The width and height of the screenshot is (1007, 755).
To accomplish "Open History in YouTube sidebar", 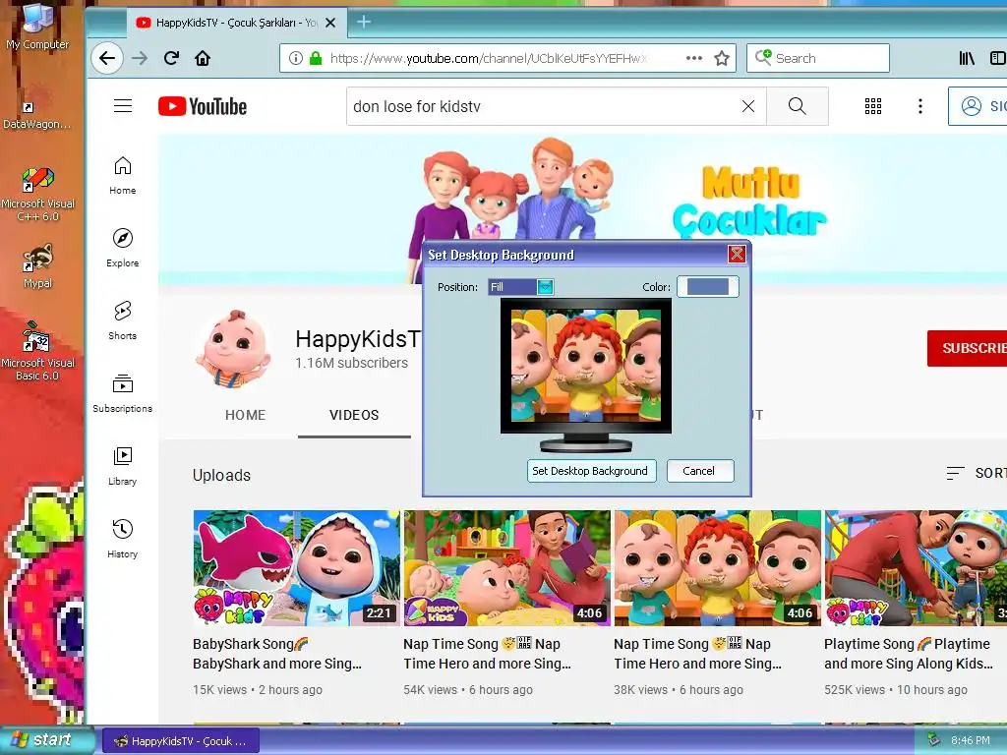I will click(x=123, y=539).
